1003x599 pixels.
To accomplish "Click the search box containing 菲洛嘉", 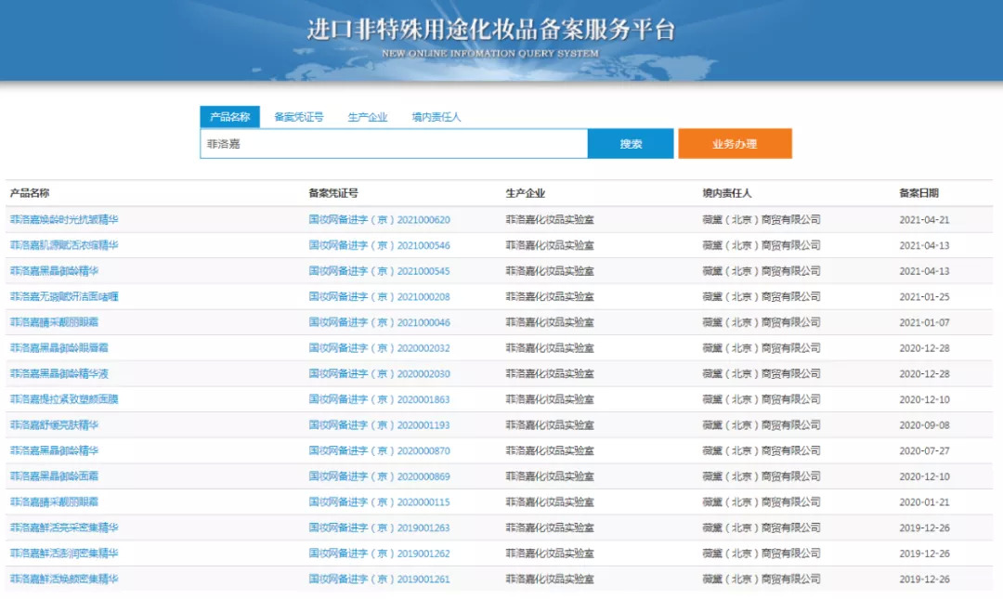I will pyautogui.click(x=393, y=144).
